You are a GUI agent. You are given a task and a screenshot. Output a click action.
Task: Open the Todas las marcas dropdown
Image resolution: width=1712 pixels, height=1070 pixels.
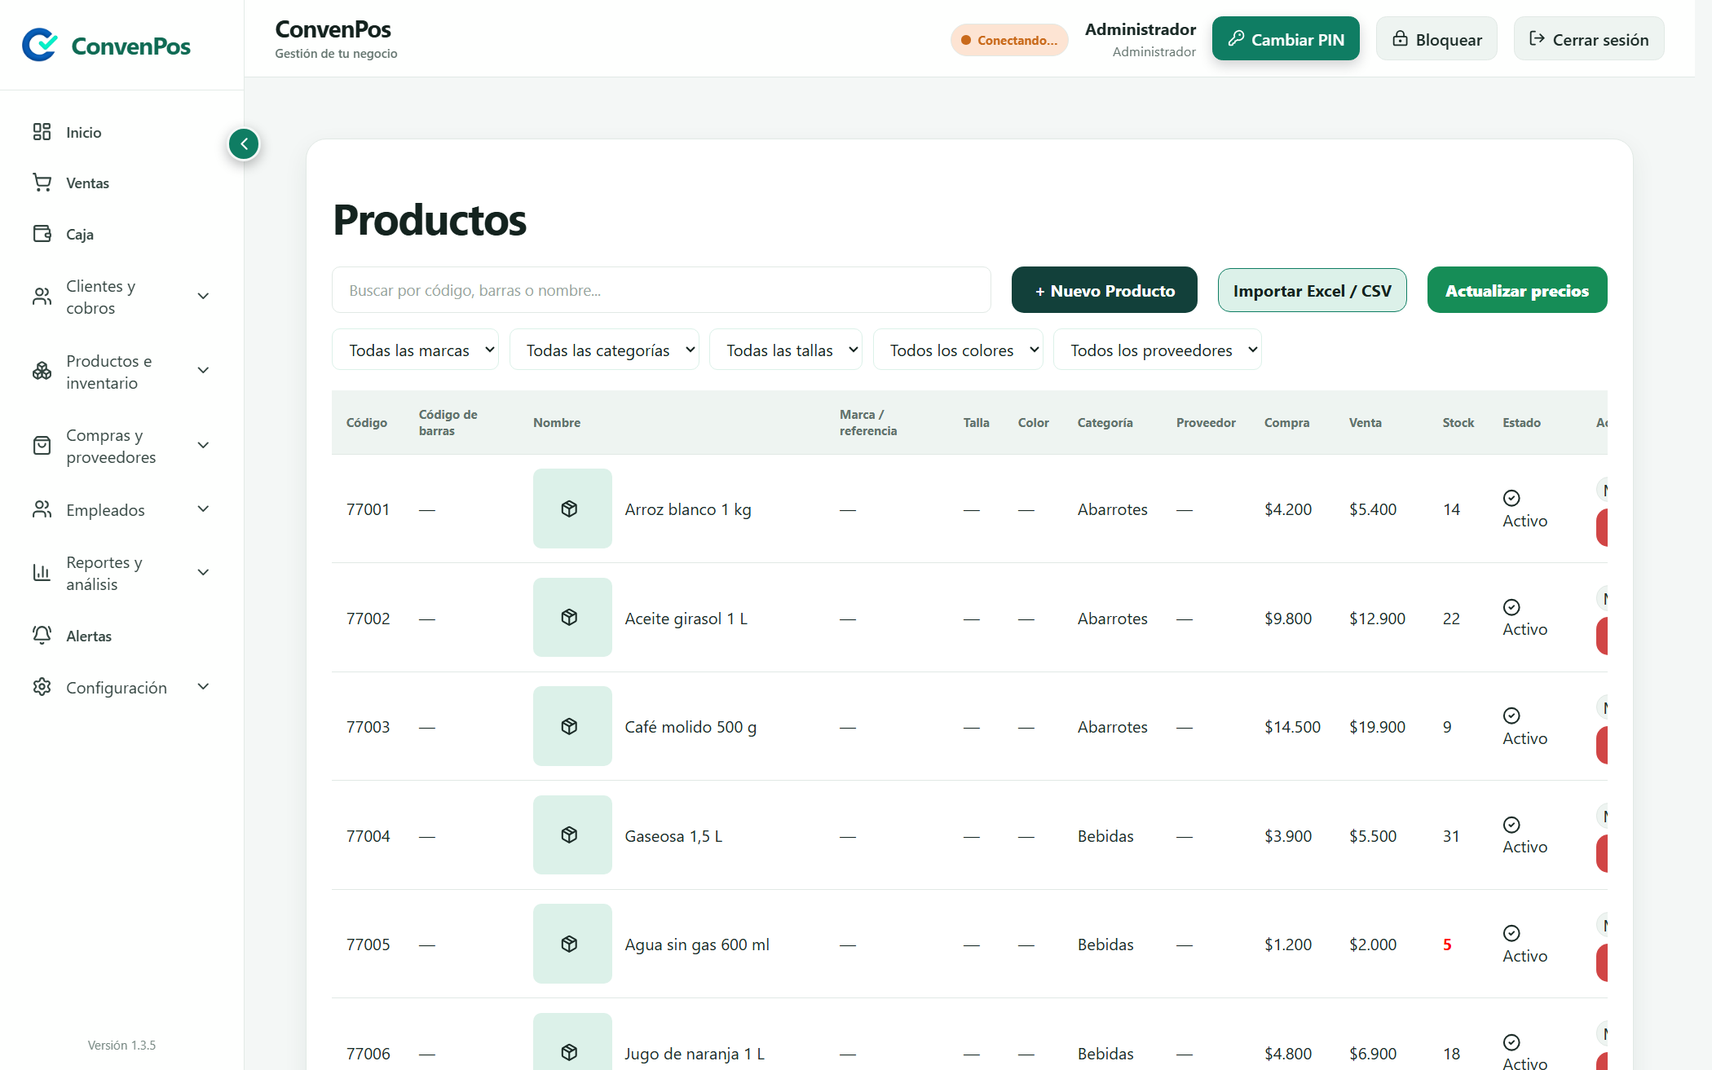point(415,350)
